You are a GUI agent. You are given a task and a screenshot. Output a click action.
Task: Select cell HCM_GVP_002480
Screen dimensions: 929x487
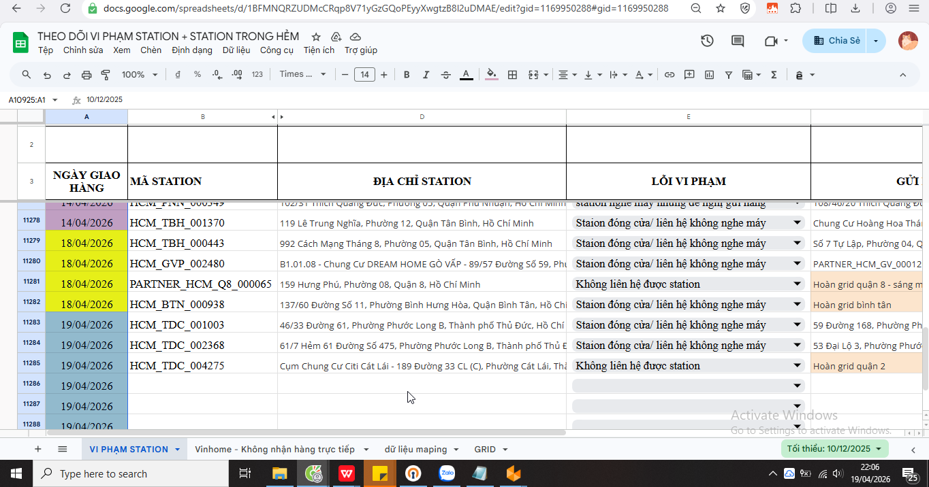pyautogui.click(x=202, y=264)
